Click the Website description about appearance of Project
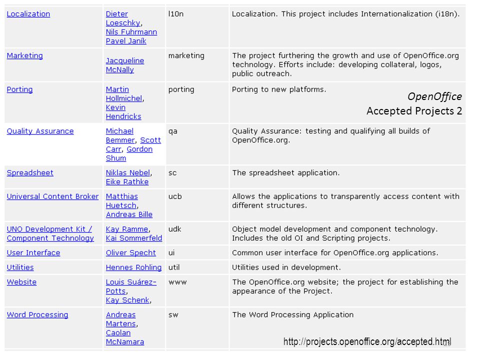The height and width of the screenshot is (360, 480). pos(345,286)
